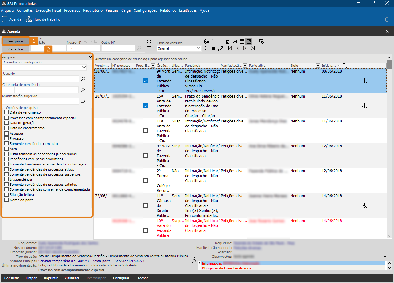The width and height of the screenshot is (394, 283).
Task: Open Estilo da consulta Original dropdown
Action: tap(199, 48)
